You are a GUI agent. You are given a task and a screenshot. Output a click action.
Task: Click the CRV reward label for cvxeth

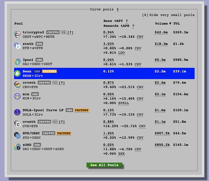click(142, 126)
